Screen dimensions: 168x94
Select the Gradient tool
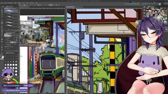click(2, 41)
